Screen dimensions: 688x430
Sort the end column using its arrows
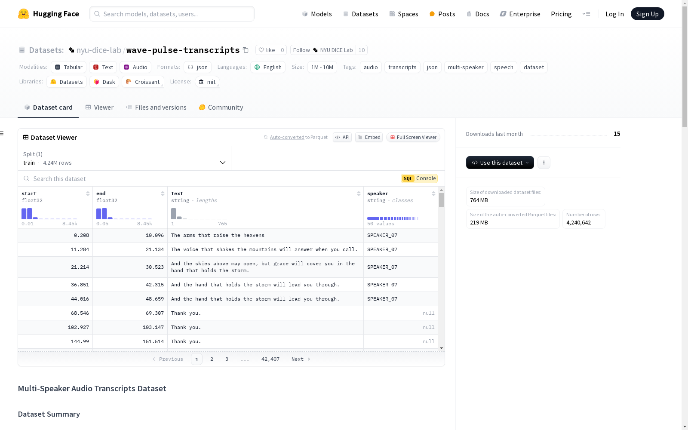pos(163,193)
